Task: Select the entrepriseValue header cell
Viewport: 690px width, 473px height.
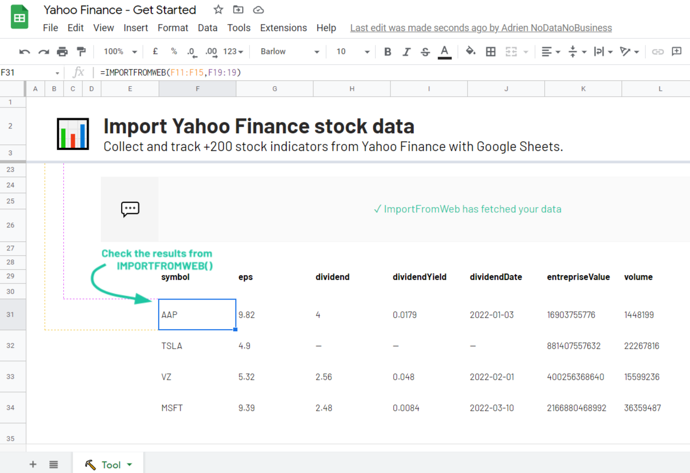Action: [583, 277]
